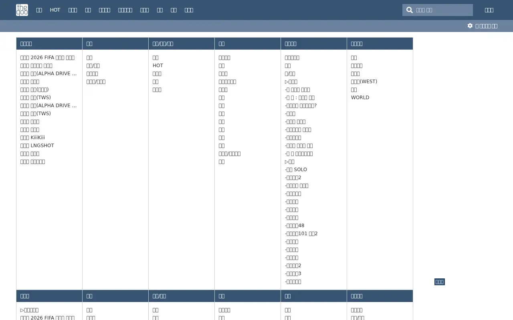Click the small dark floating button right of the table
The image size is (513, 320).
pyautogui.click(x=440, y=282)
